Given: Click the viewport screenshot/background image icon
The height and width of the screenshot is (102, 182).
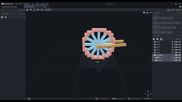Looking at the screenshot, I should [144, 12].
